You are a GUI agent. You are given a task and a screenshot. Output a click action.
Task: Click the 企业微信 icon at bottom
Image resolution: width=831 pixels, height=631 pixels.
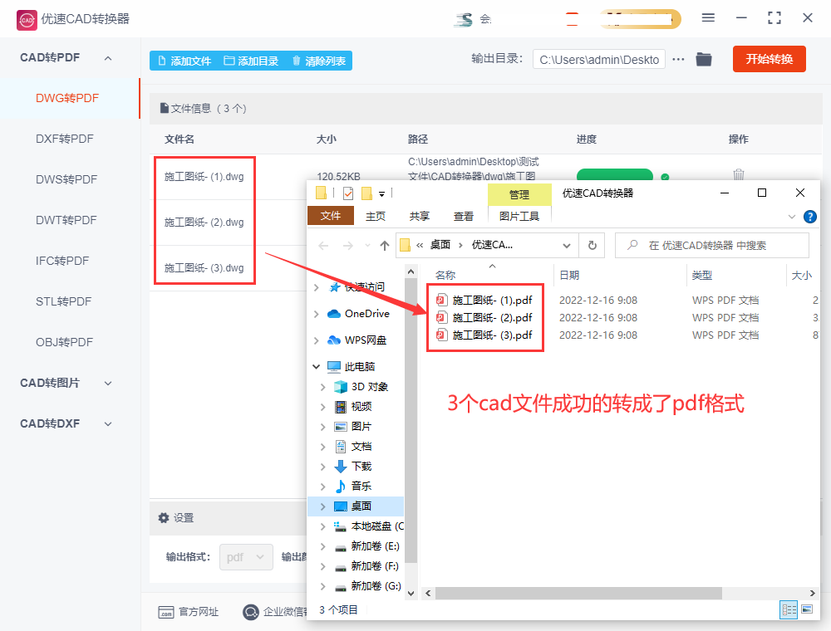(250, 612)
